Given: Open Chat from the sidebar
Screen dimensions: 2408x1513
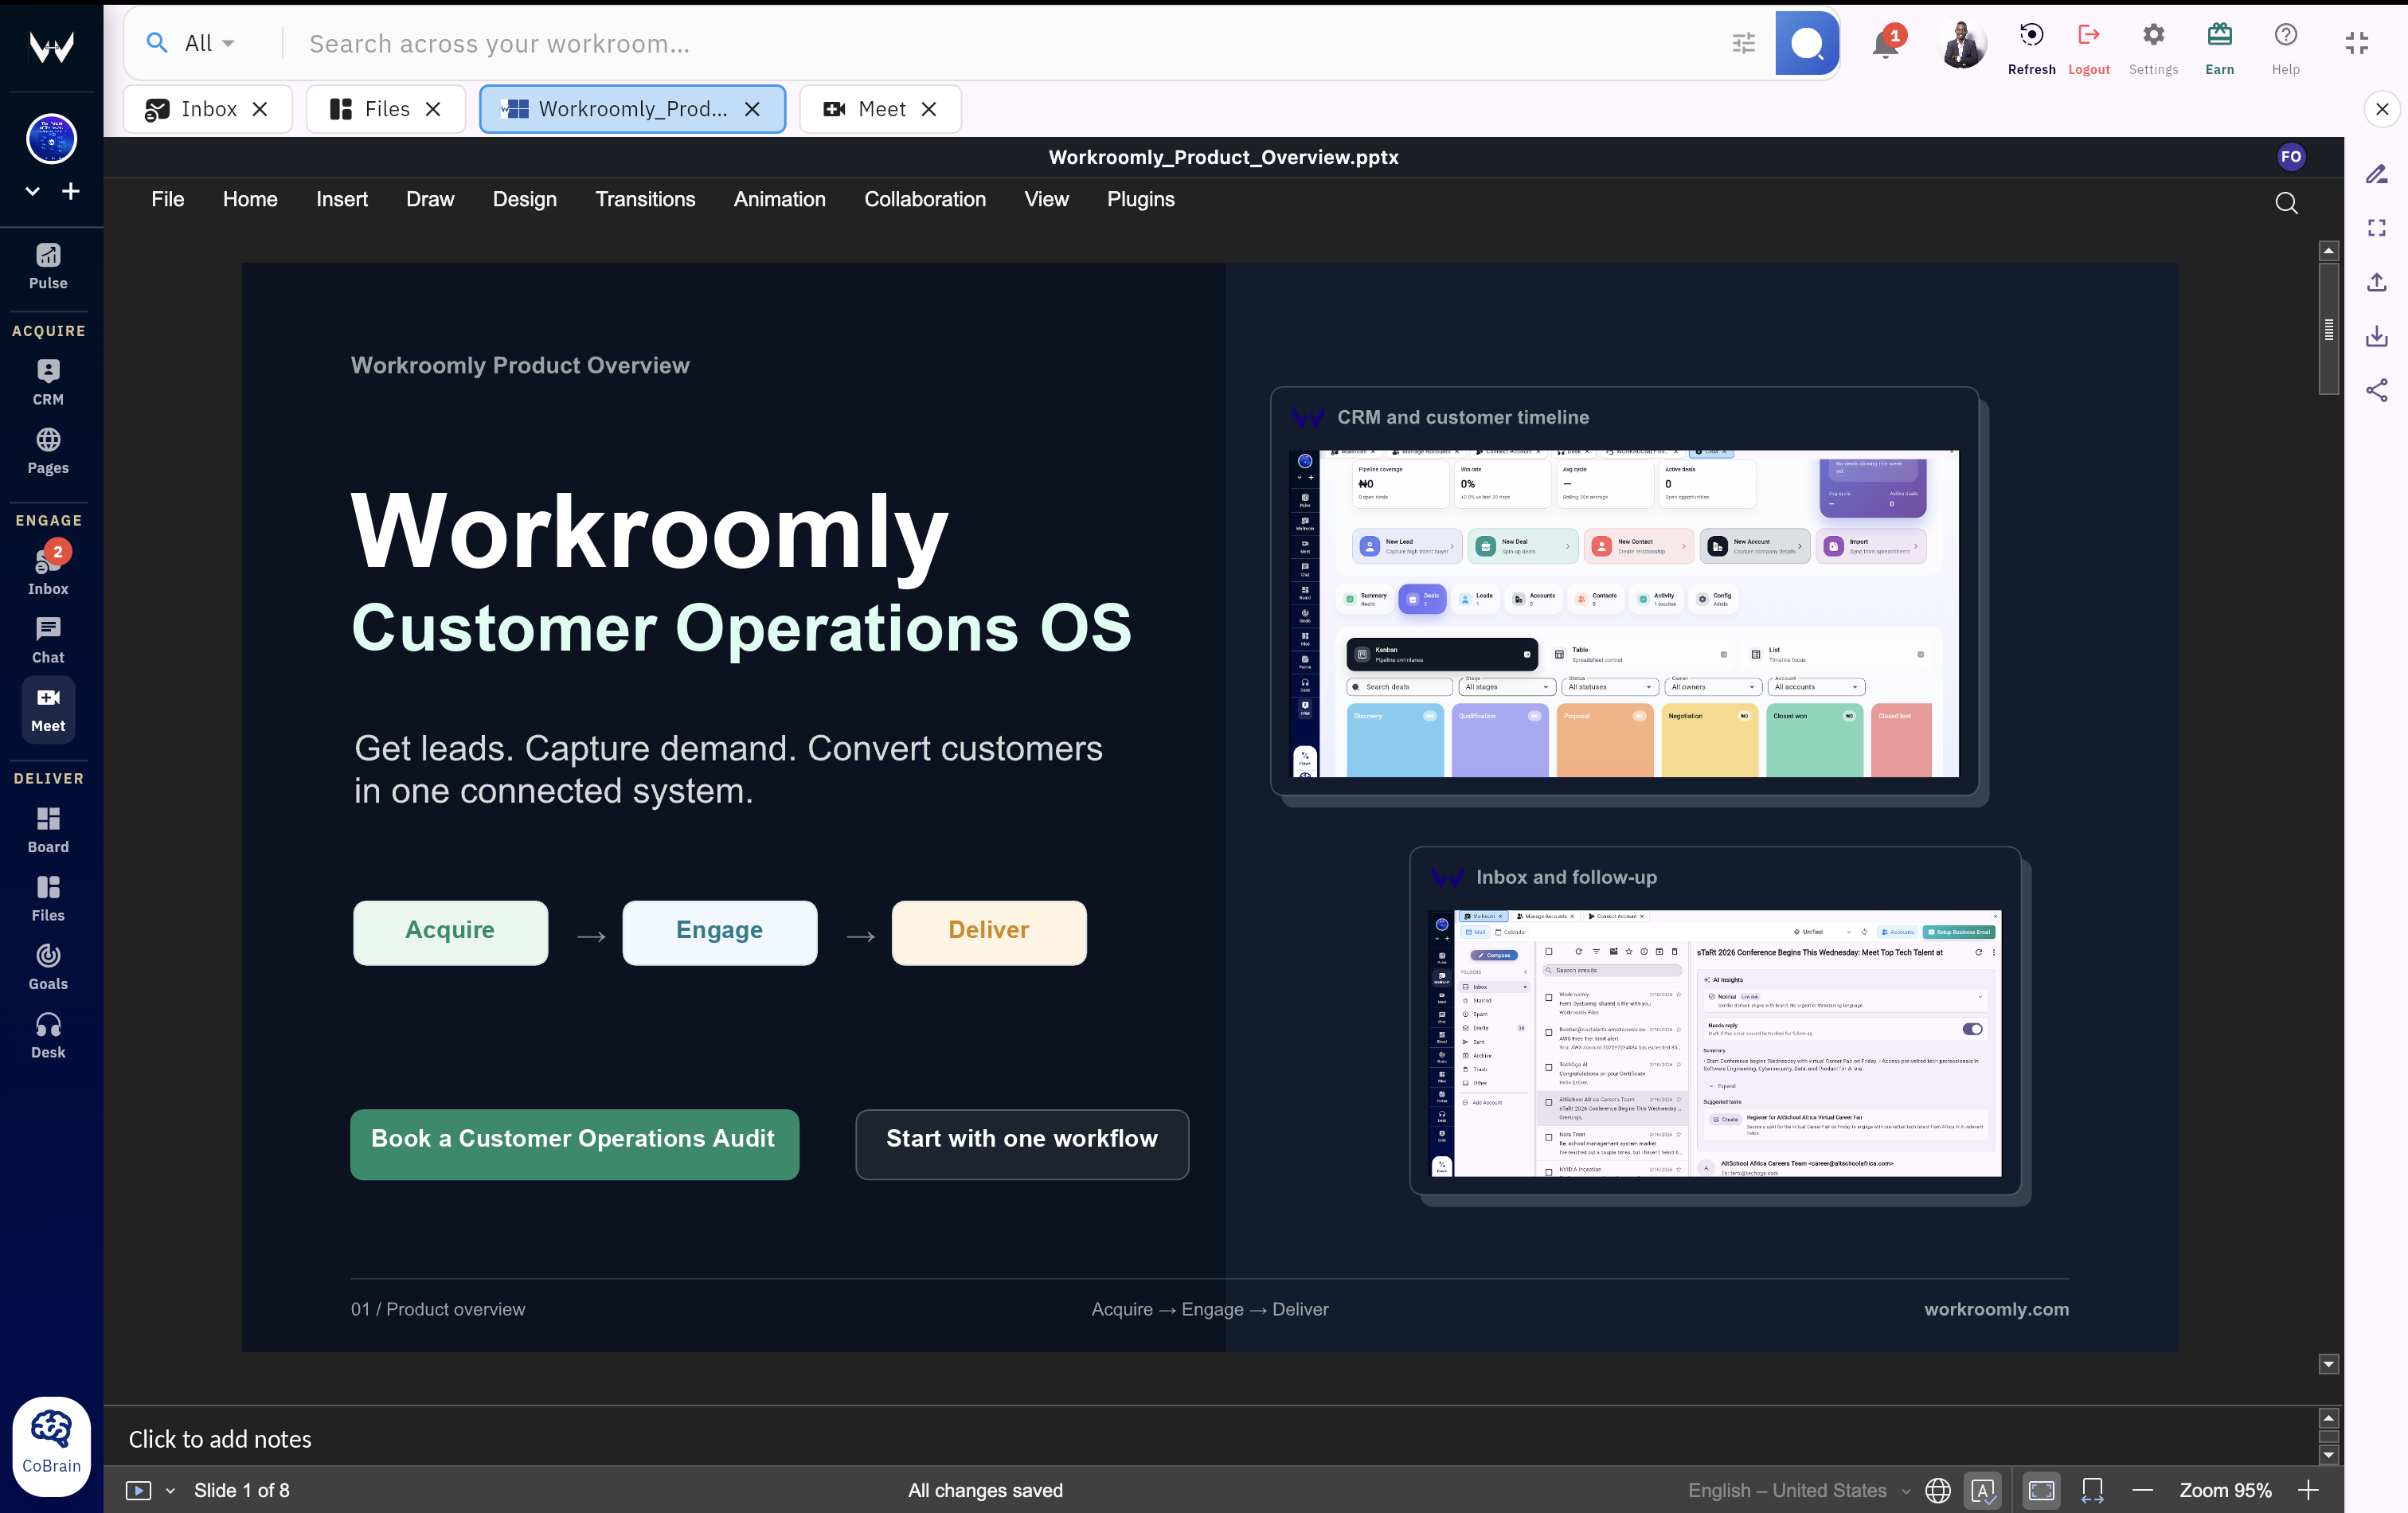Looking at the screenshot, I should coord(48,640).
